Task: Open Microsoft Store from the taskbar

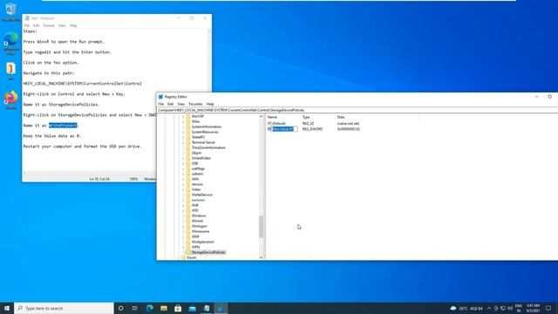Action: [178, 308]
